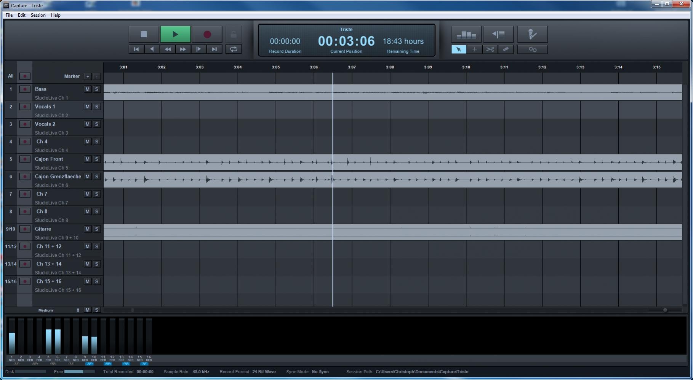Viewport: 693px width, 380px height.
Task: Jump to the previous marker
Action: click(x=152, y=49)
